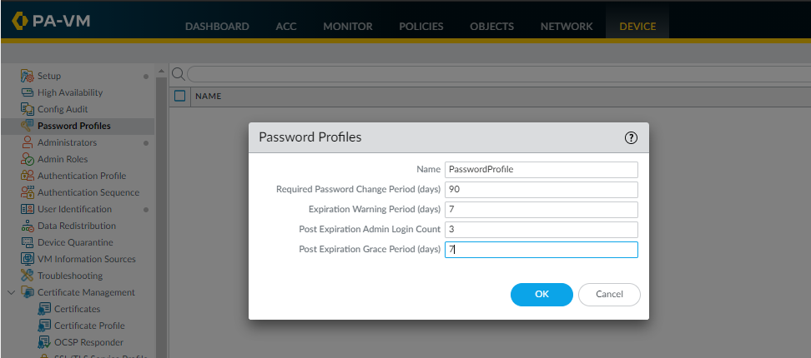Focus the Required Password Change Period field

(541, 189)
